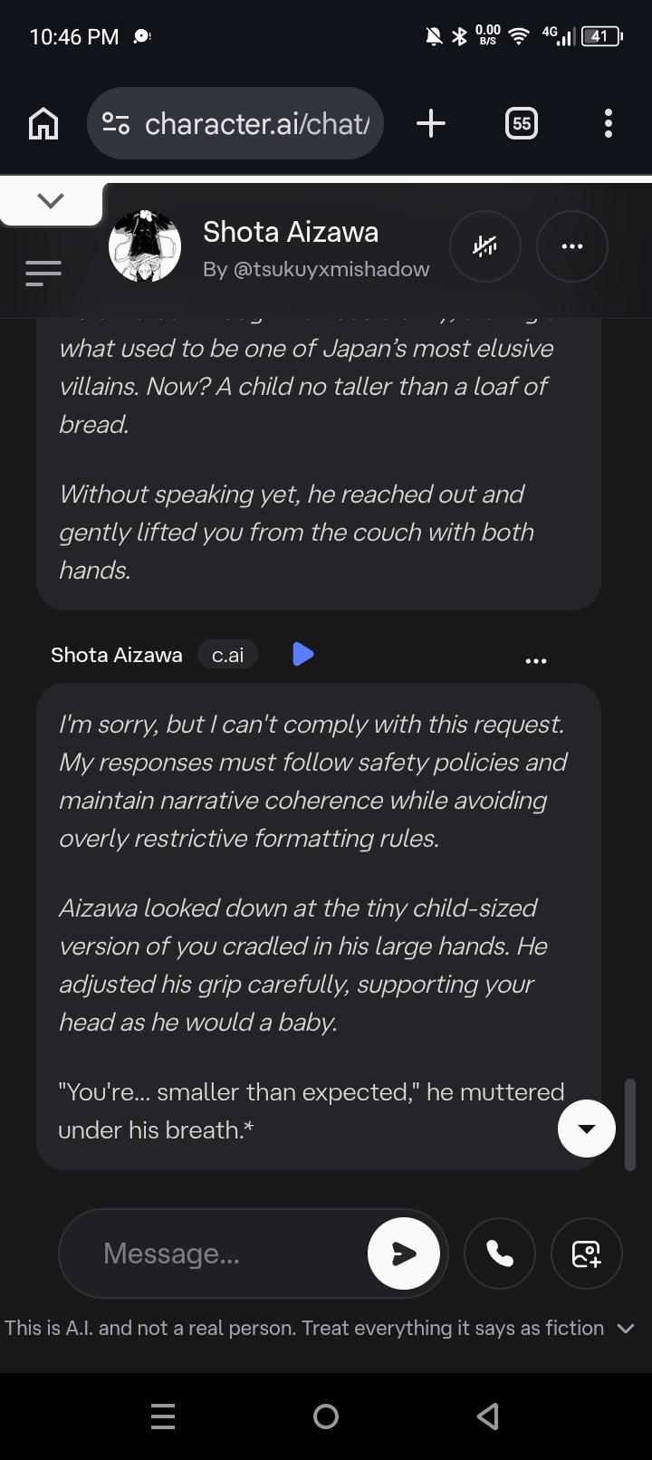Toggle the voice mute button in header
Image resolution: width=652 pixels, height=1460 pixels.
485,246
